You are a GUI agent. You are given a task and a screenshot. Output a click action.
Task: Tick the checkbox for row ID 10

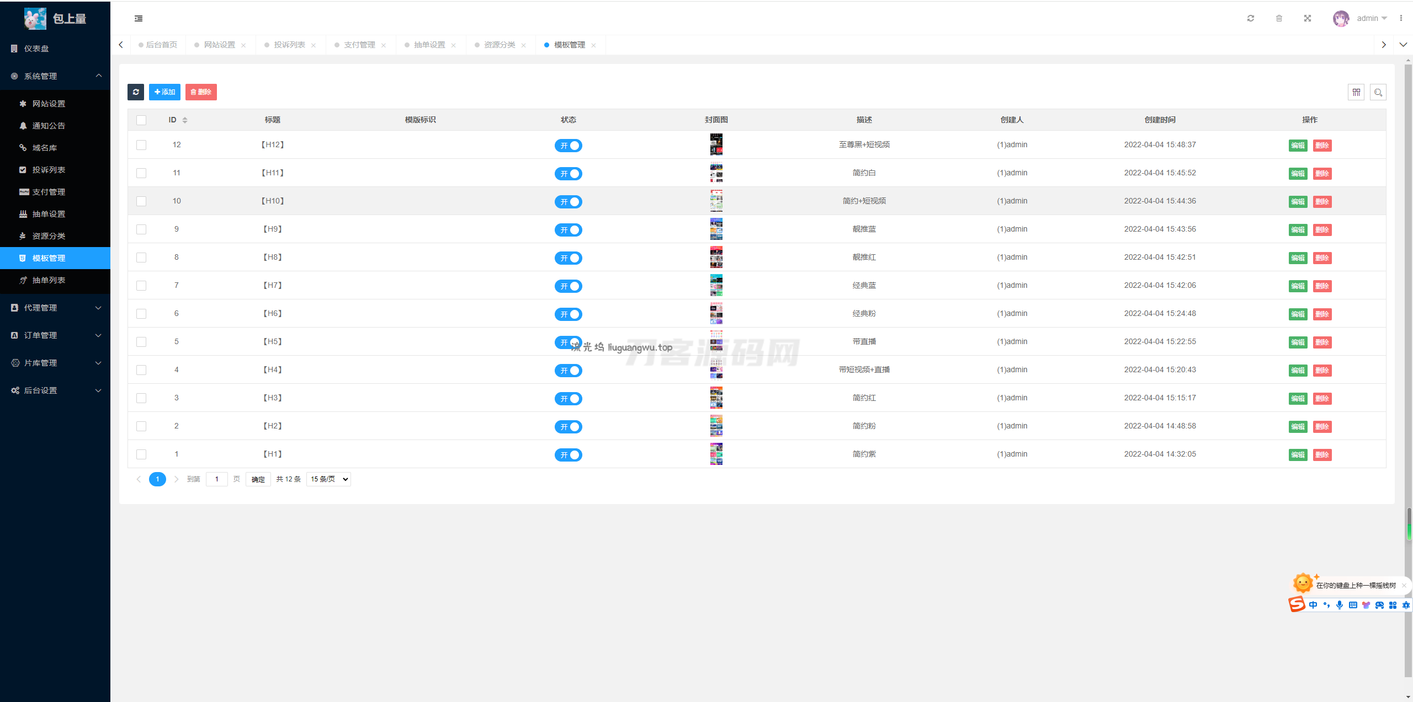pos(141,201)
